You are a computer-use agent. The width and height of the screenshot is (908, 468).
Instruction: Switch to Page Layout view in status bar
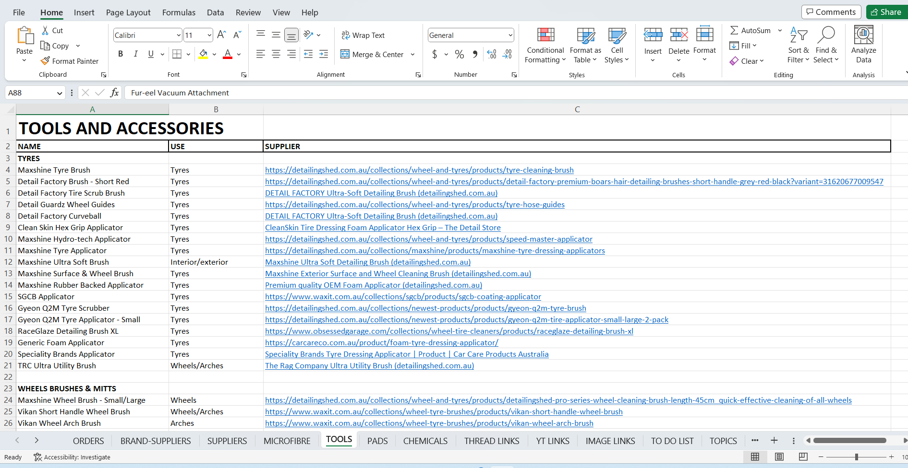tap(779, 457)
